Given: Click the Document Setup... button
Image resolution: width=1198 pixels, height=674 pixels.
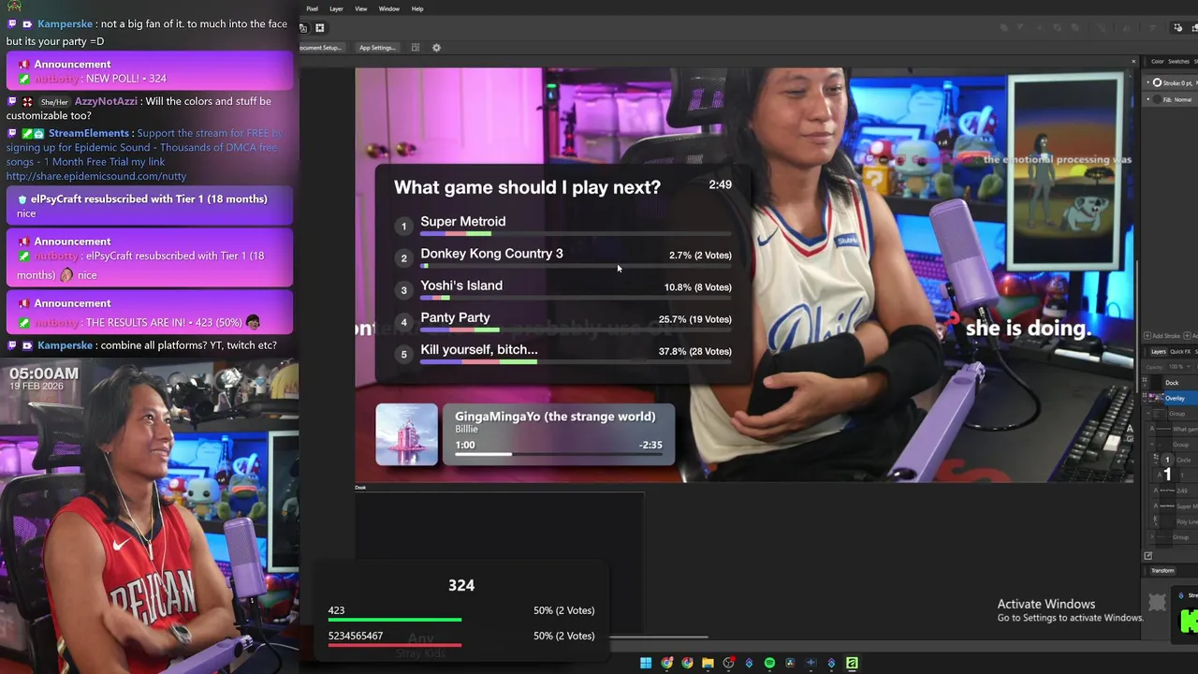Looking at the screenshot, I should [321, 48].
